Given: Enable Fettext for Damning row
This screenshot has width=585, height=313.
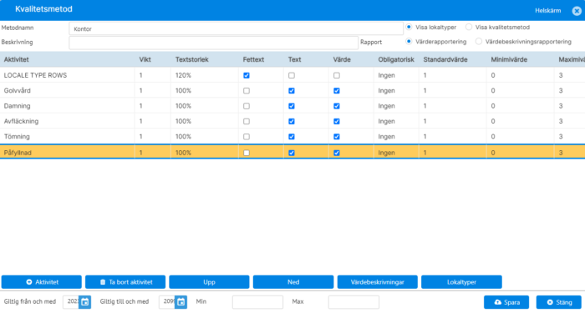Looking at the screenshot, I should point(247,106).
